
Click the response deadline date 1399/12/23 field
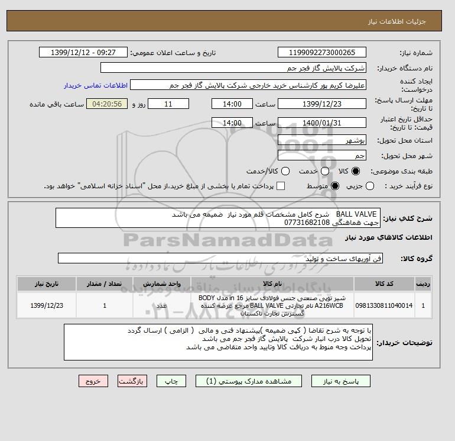click(322, 104)
